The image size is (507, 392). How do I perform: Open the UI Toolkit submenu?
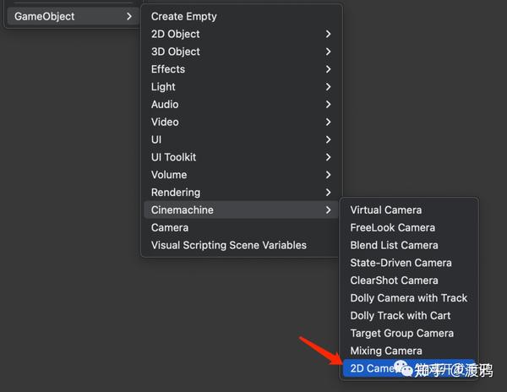(x=174, y=157)
